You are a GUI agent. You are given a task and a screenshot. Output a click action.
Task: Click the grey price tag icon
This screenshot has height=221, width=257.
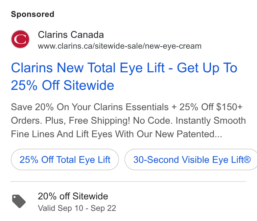19,201
